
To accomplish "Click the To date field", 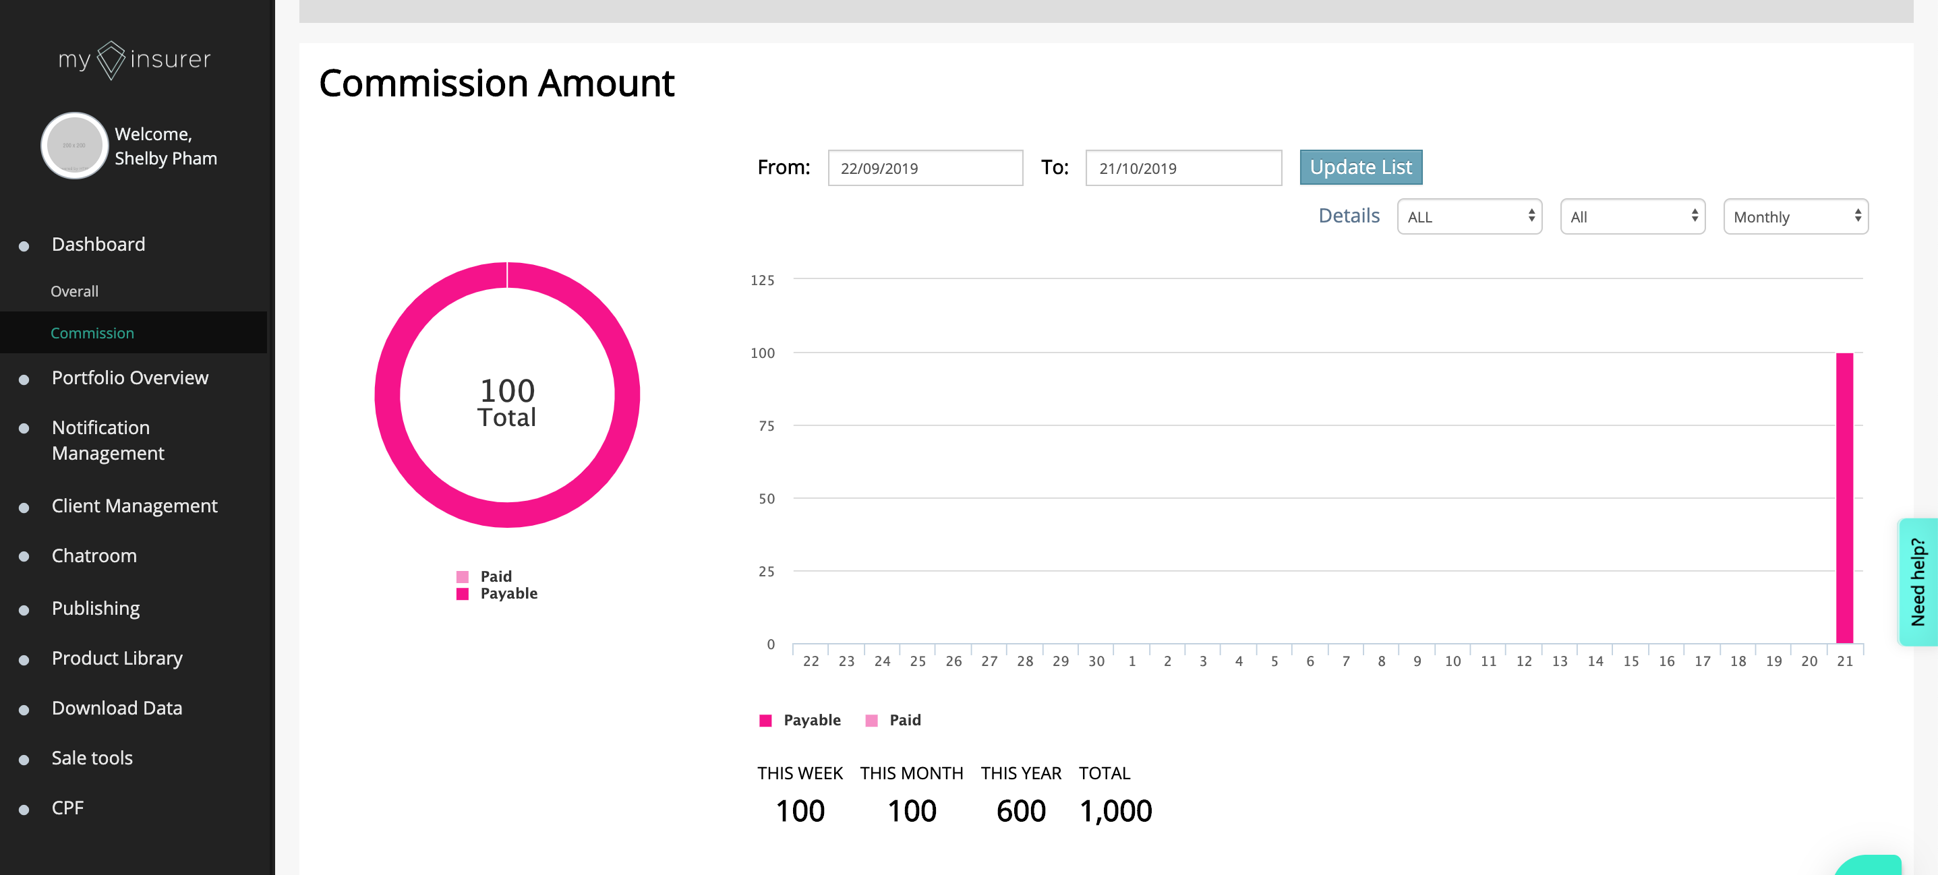I will (1183, 168).
